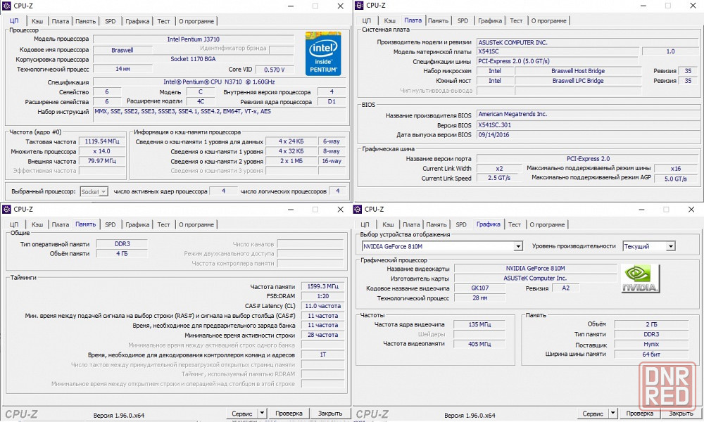Close the CPU-Z window showing mainboard info

click(693, 6)
